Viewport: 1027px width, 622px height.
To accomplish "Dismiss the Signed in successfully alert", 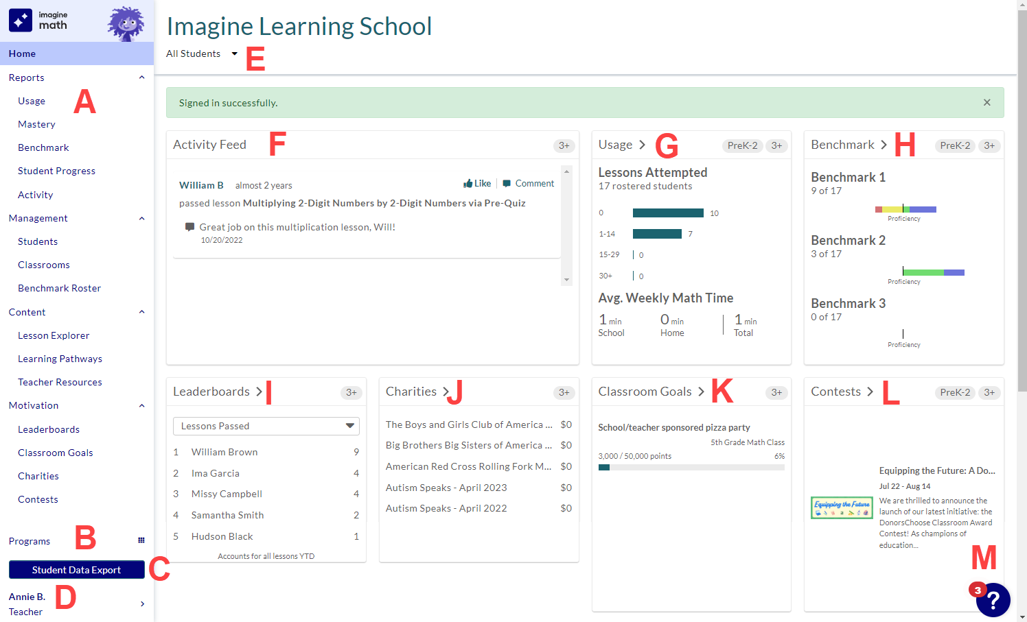I will [x=986, y=102].
